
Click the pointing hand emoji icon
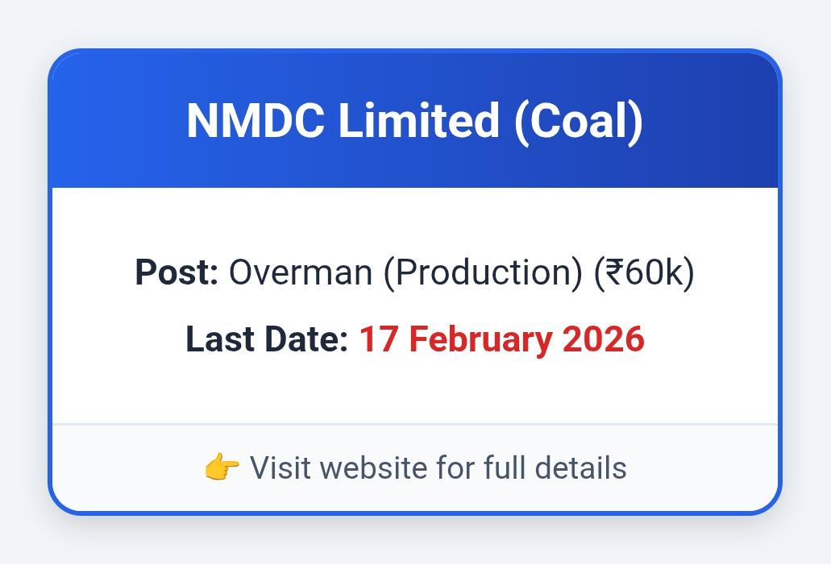click(x=222, y=467)
